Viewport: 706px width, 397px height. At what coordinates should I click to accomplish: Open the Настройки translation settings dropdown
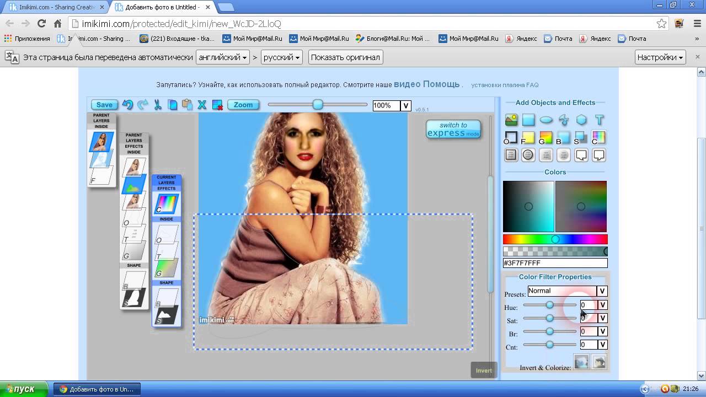(x=660, y=57)
